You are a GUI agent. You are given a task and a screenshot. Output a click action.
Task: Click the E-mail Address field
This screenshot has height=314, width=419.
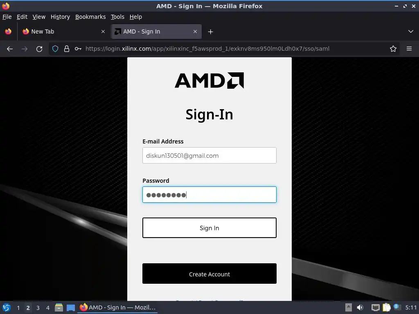pos(209,155)
